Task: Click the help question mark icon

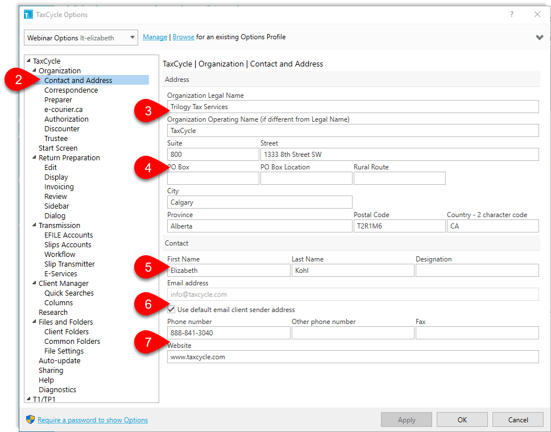Action: [x=512, y=14]
